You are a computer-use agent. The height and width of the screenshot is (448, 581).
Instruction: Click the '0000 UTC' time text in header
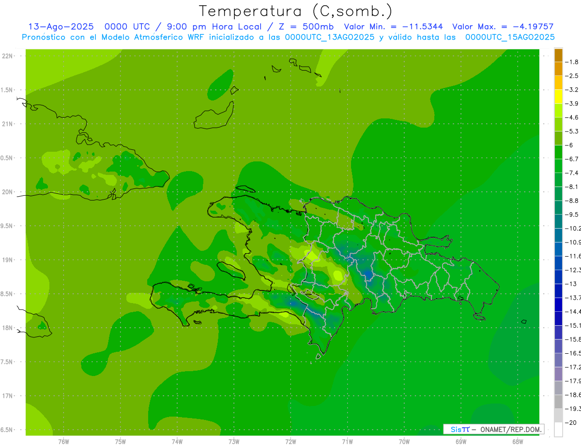(127, 27)
